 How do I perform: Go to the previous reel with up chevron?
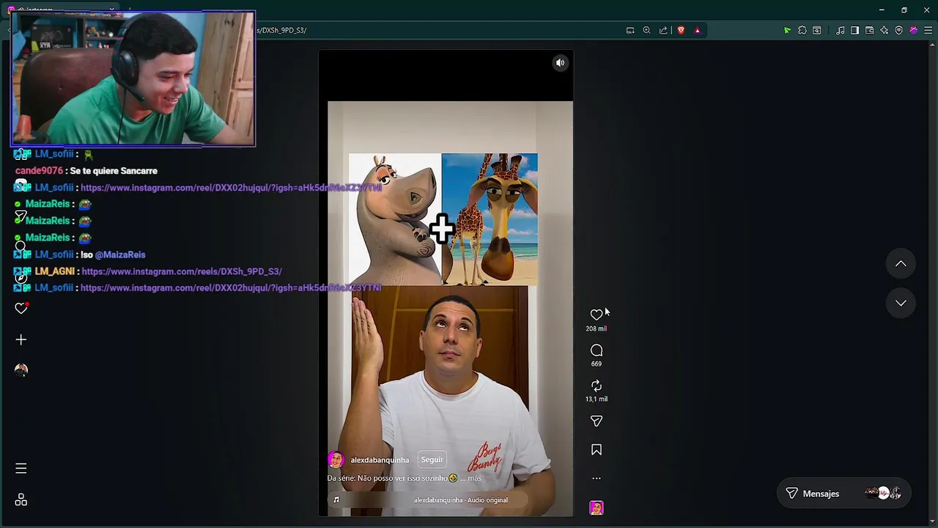point(901,264)
